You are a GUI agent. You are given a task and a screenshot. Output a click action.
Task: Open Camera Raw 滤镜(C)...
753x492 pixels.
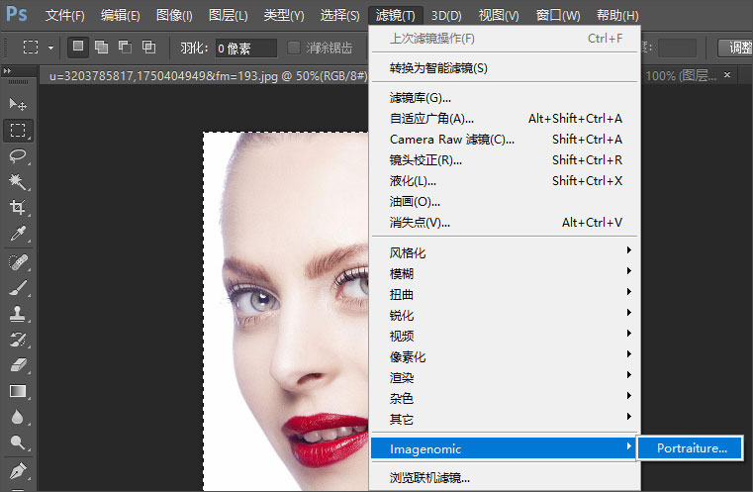pos(505,140)
